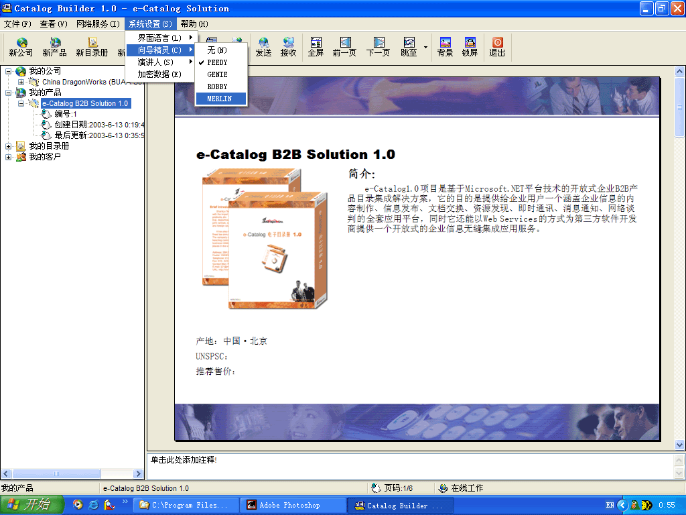Expand the China DragonWorks tree node

click(21, 82)
